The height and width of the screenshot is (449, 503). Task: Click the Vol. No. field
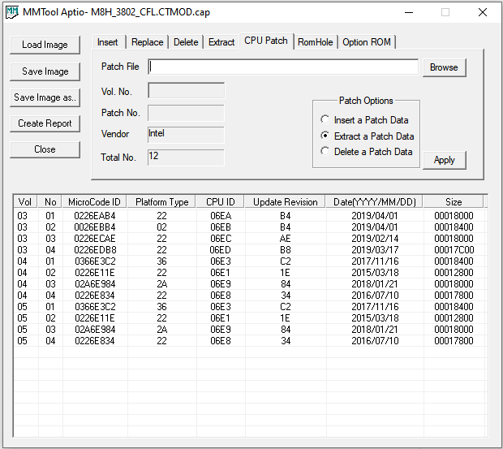pyautogui.click(x=186, y=91)
